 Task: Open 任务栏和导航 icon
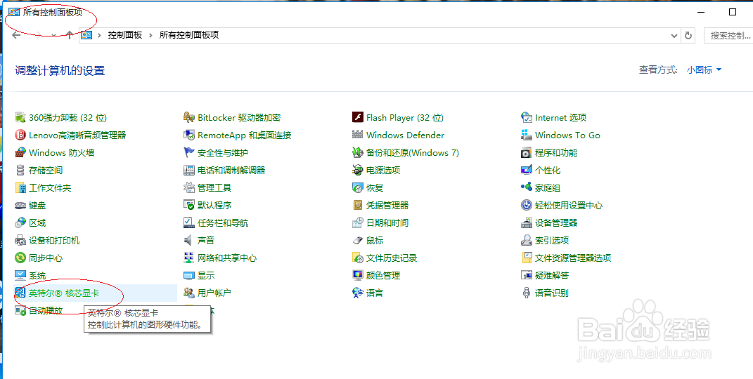coord(188,222)
